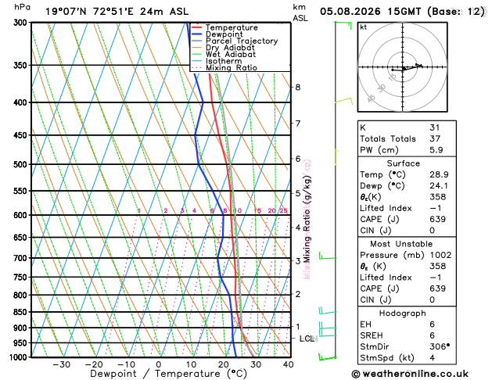Screen dimensions: 492x380
Task: Click the 40 temperature axis label
Action: 288,364
